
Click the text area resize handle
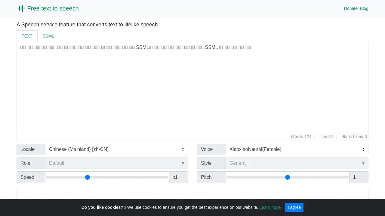coord(366,130)
